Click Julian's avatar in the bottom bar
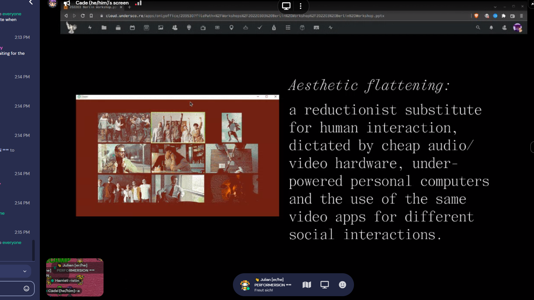This screenshot has width=534, height=300. 245,285
